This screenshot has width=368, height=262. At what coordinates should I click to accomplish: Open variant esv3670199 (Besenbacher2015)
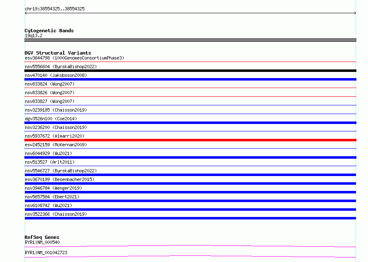[60, 179]
